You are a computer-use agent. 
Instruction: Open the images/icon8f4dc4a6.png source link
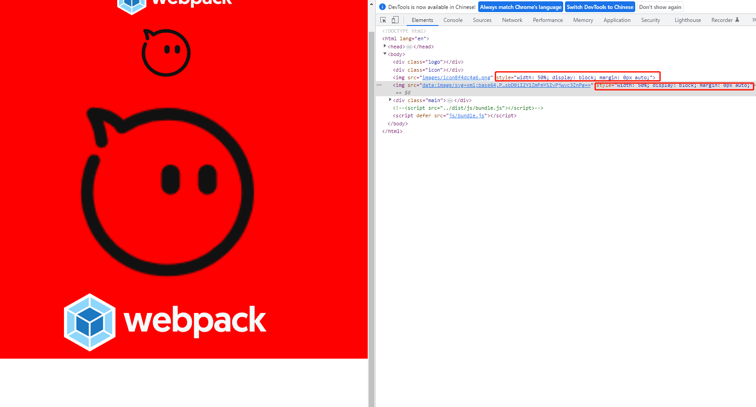(x=456, y=77)
